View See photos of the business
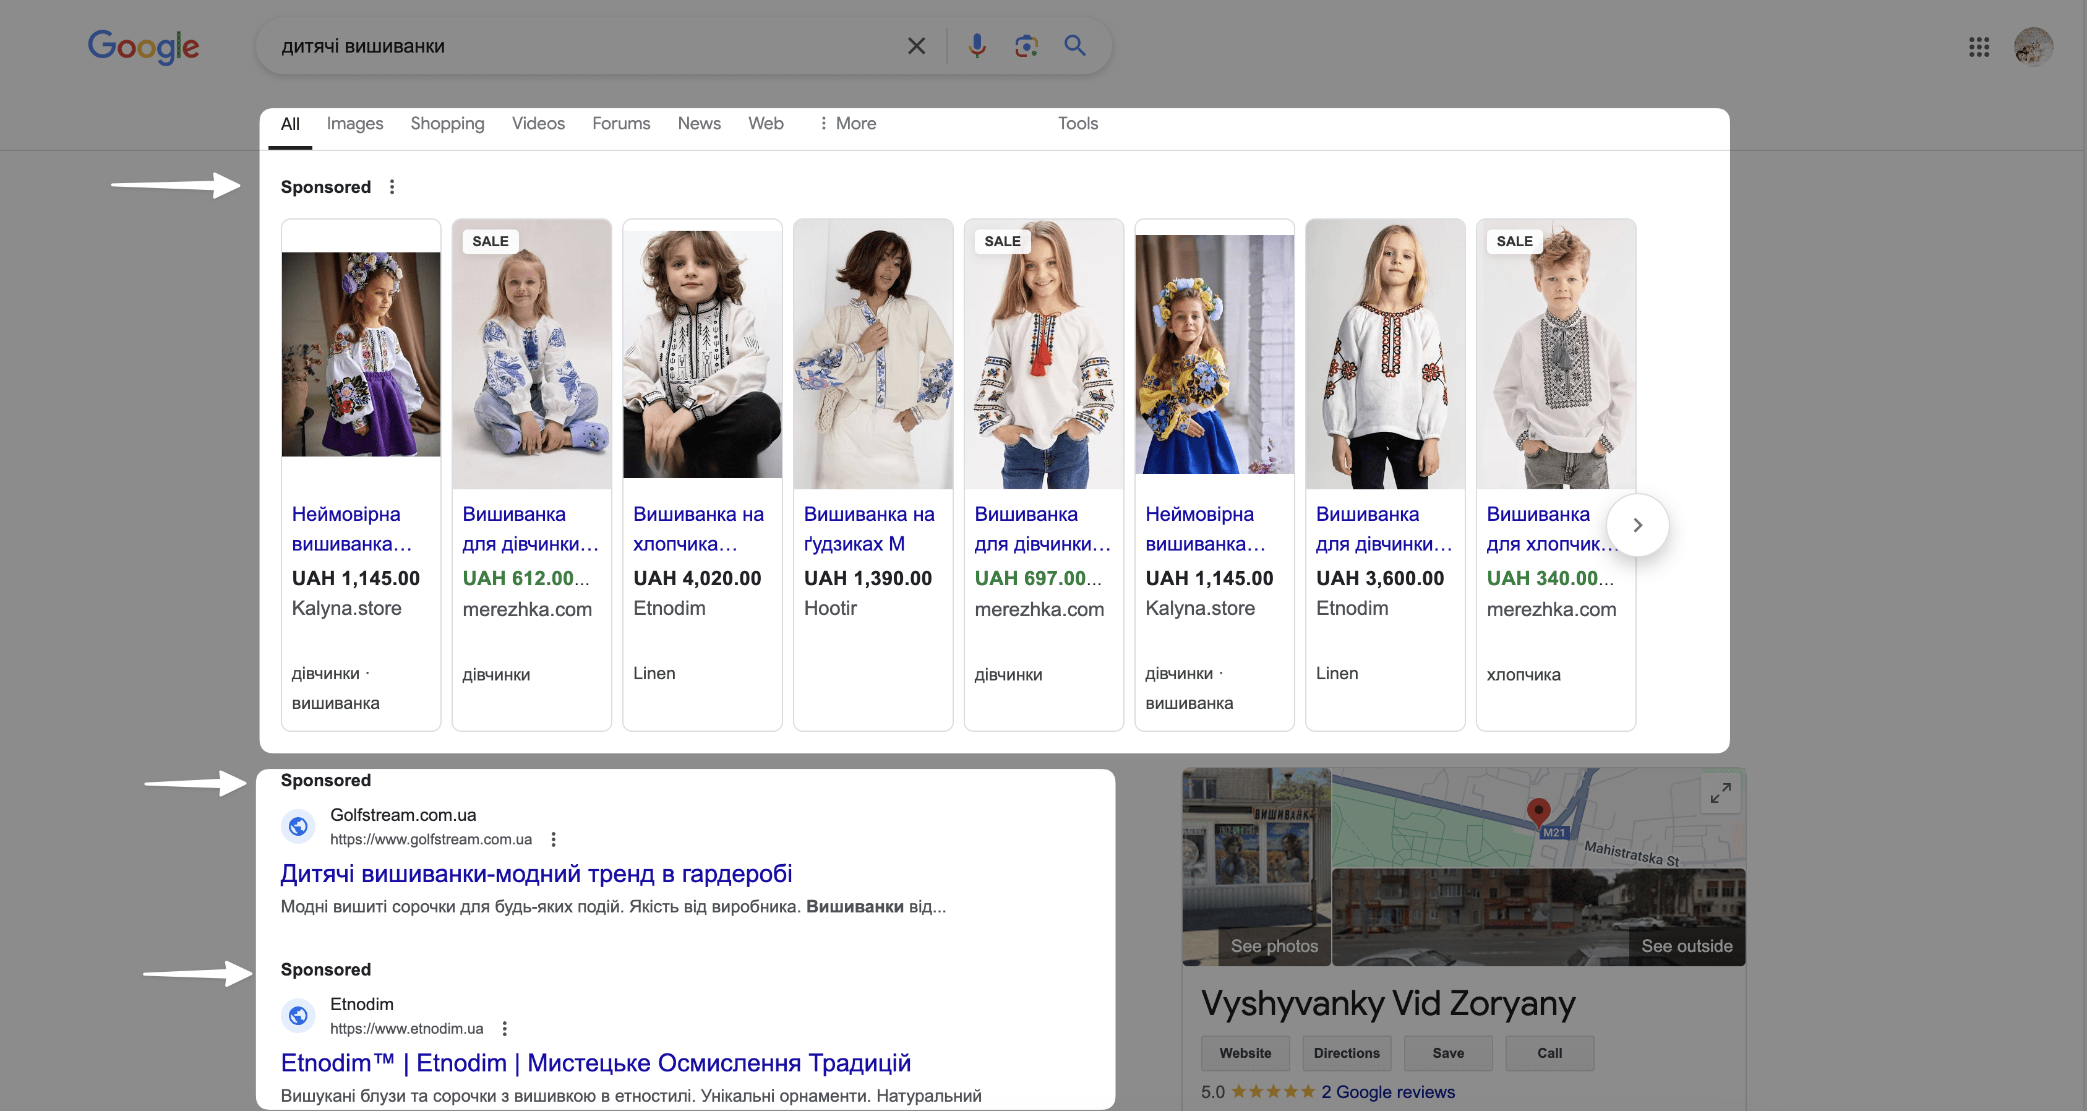The image size is (2087, 1111). point(1274,946)
